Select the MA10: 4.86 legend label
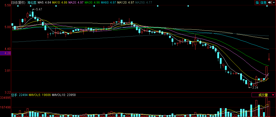Image resolution: width=276 pixels, height=117 pixels. (x=60, y=3)
